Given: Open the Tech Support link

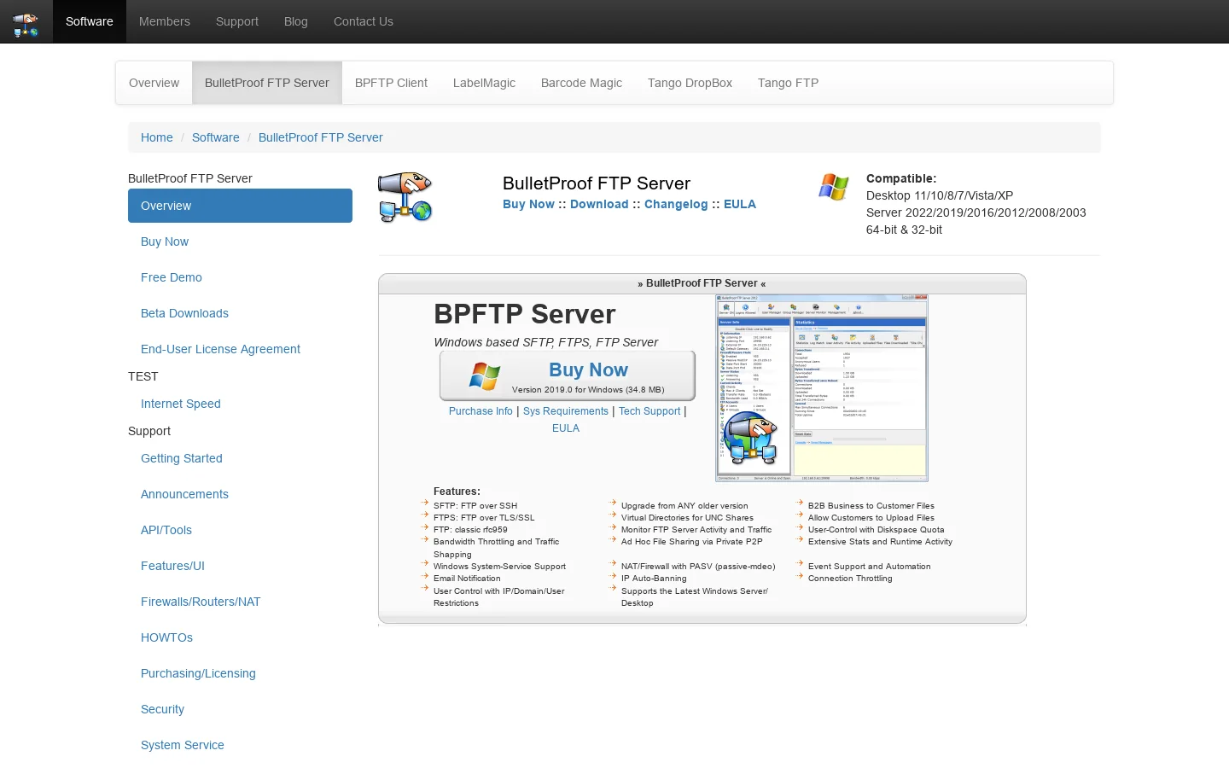Looking at the screenshot, I should 649,411.
